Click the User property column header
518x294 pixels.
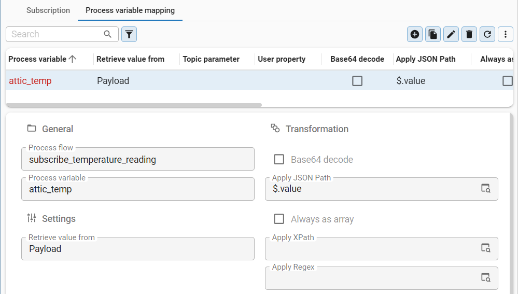[282, 59]
